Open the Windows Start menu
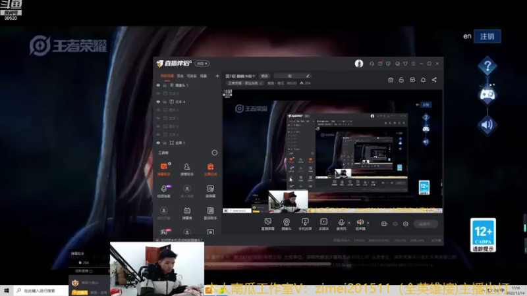Viewport: 527px width, 296px height. tap(7, 291)
